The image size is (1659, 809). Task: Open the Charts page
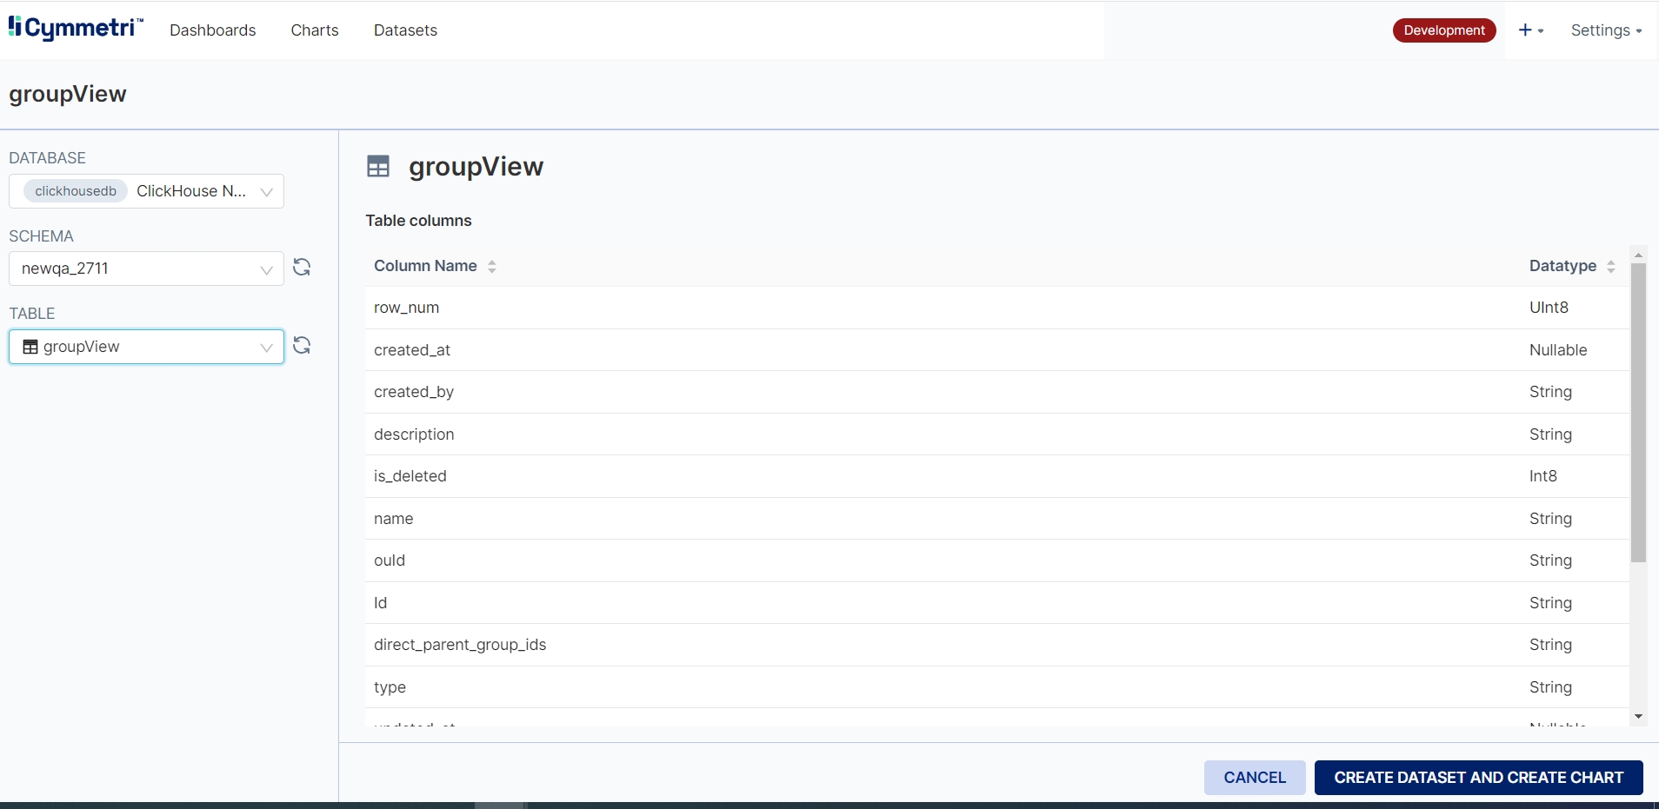[x=315, y=30]
